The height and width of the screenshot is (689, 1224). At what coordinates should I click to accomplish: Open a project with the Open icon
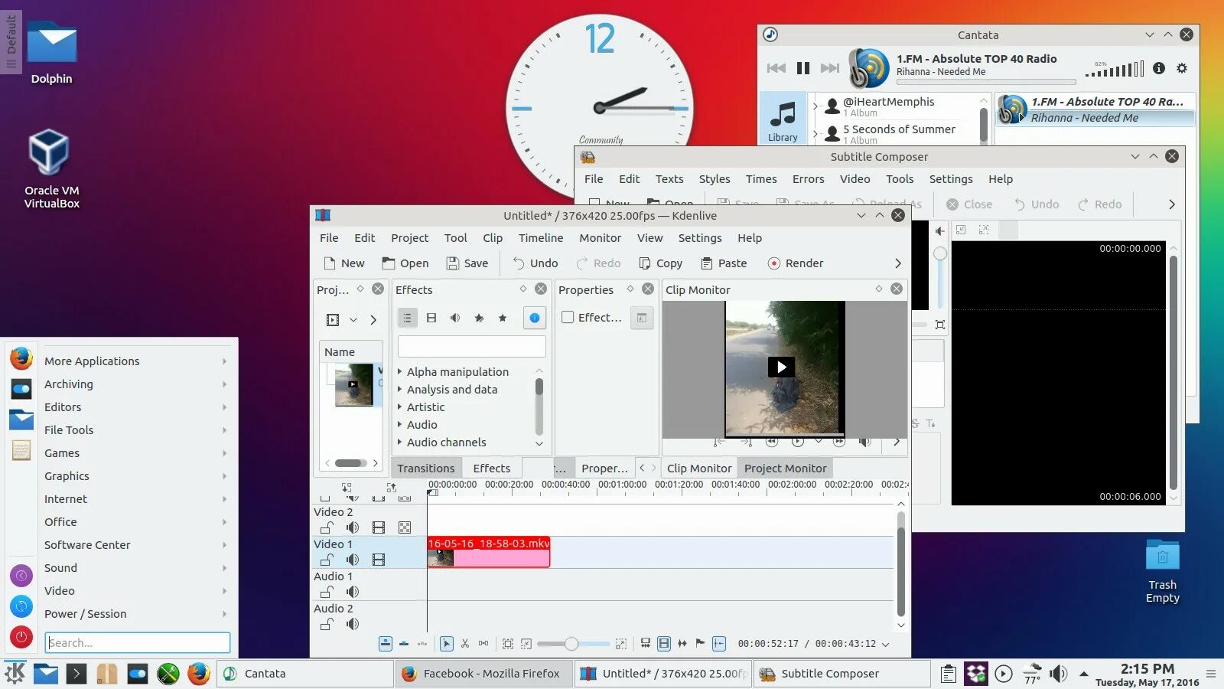pyautogui.click(x=405, y=263)
